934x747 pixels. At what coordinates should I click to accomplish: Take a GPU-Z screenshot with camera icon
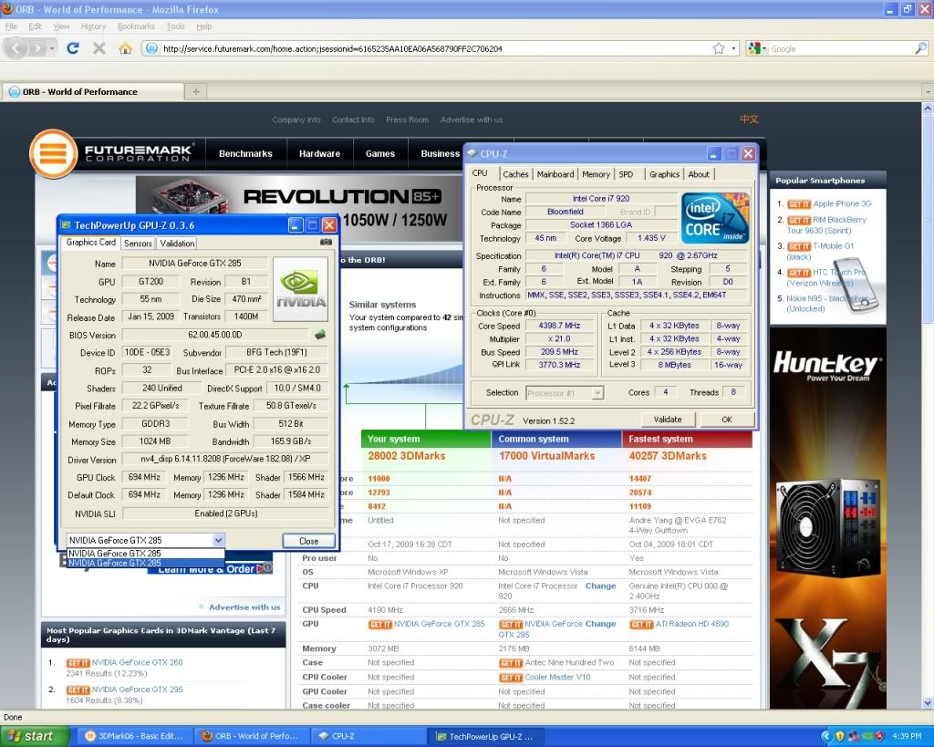pyautogui.click(x=326, y=242)
